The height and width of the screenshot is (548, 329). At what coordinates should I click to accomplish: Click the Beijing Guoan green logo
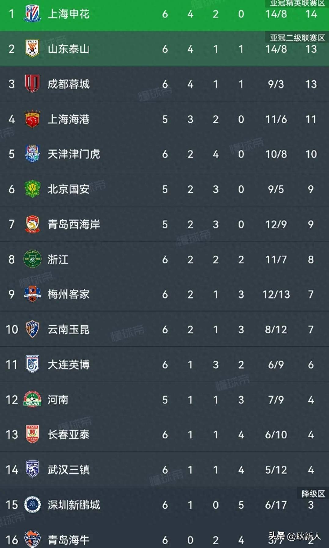32,189
